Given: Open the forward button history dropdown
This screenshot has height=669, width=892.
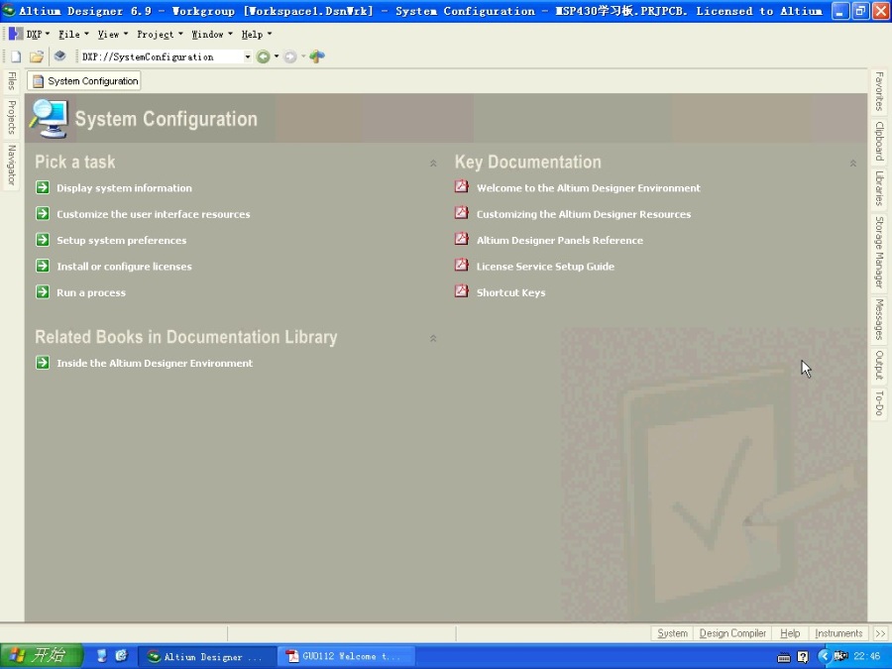Looking at the screenshot, I should 303,56.
